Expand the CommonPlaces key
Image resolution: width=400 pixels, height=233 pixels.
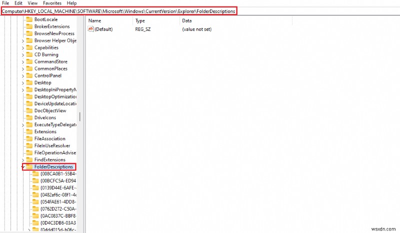click(23, 69)
